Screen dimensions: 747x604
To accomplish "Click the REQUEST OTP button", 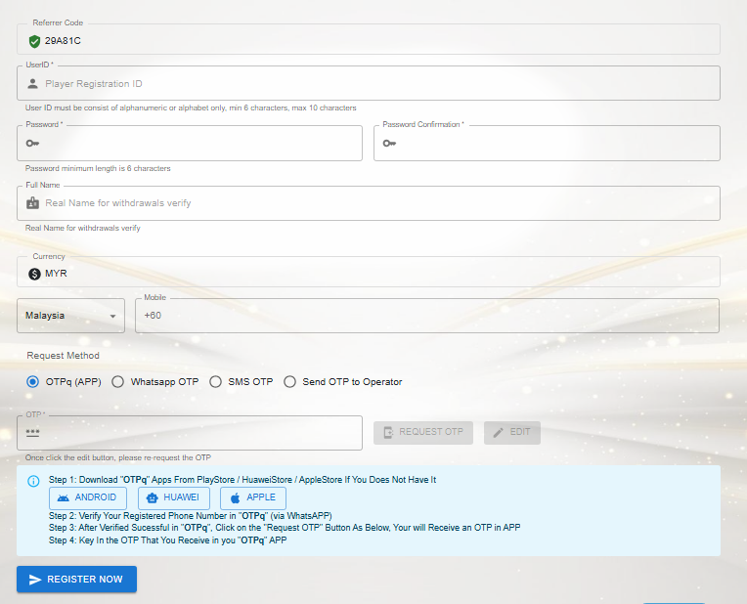I will click(423, 432).
